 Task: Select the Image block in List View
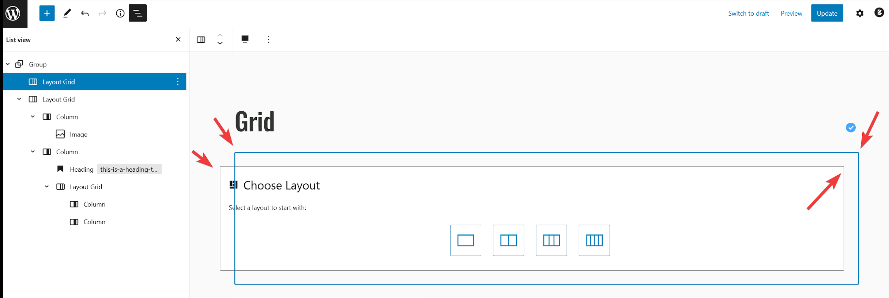[x=78, y=134]
